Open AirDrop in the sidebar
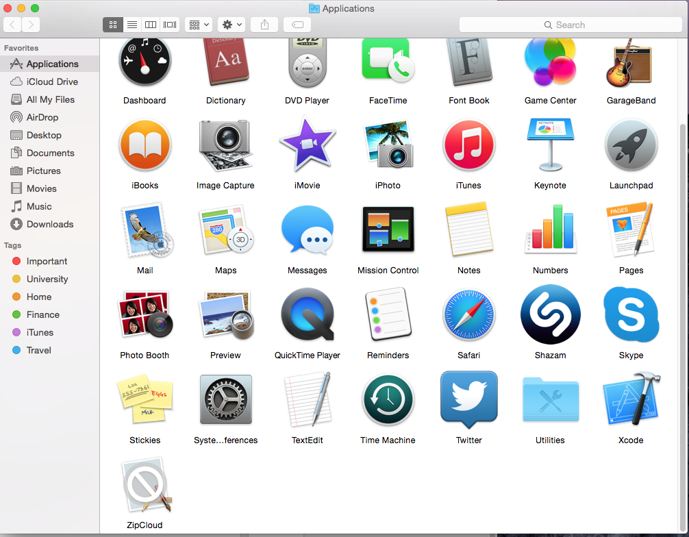The height and width of the screenshot is (537, 689). (49, 117)
